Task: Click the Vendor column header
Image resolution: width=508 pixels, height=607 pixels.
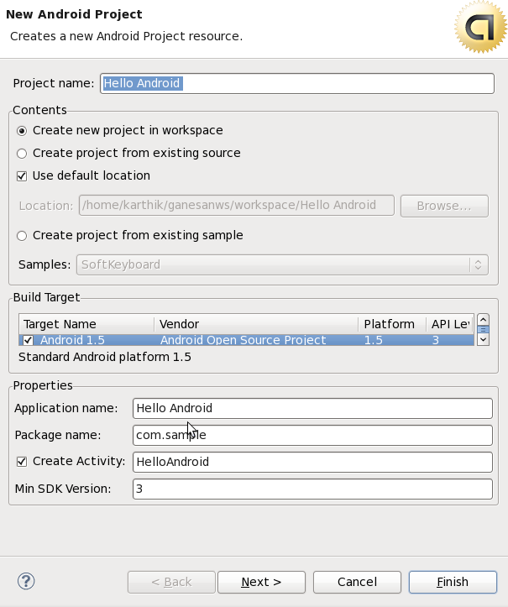Action: (256, 324)
